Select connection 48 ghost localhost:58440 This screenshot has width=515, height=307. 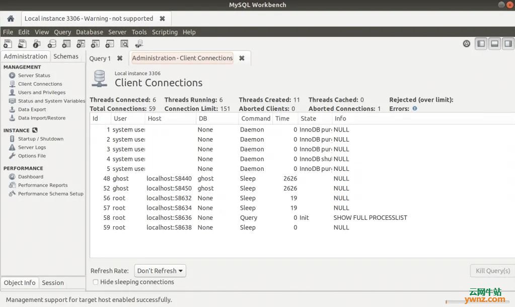(x=302, y=178)
